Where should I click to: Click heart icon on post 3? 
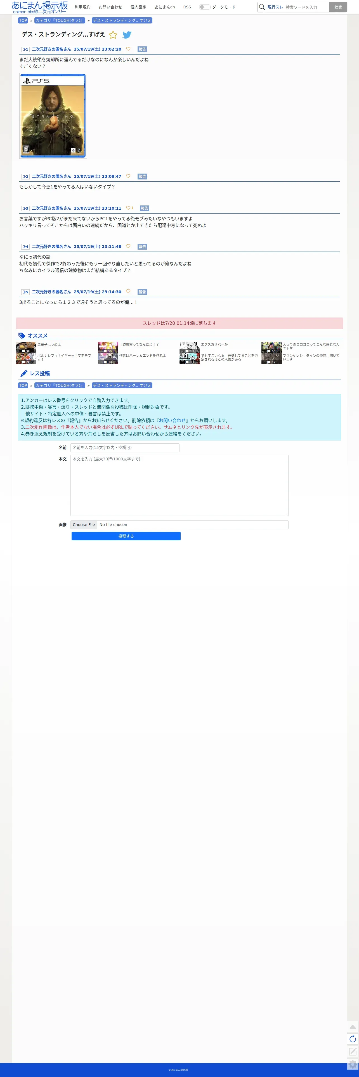click(128, 208)
